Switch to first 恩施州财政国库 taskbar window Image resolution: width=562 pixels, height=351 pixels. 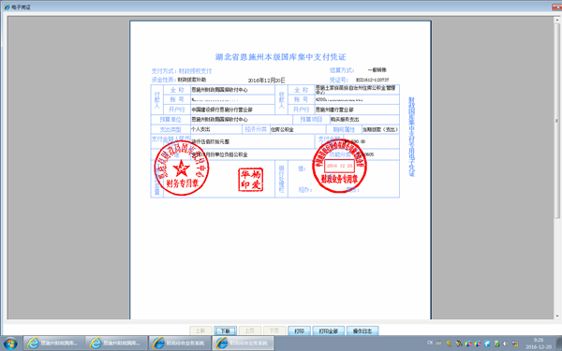click(54, 344)
